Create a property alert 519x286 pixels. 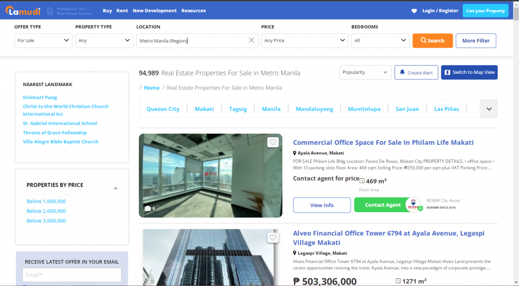416,72
